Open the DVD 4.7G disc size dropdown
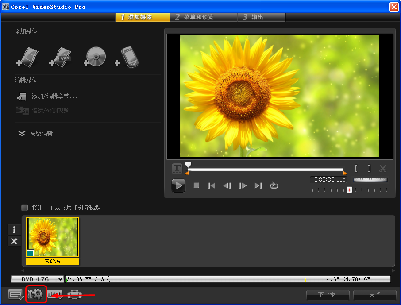401x305 pixels. 38,279
